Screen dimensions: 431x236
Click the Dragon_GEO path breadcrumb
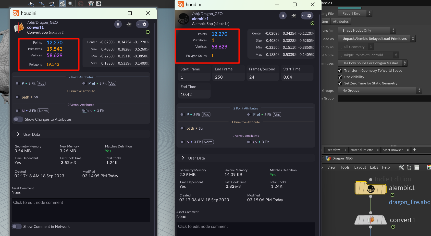click(x=342, y=158)
